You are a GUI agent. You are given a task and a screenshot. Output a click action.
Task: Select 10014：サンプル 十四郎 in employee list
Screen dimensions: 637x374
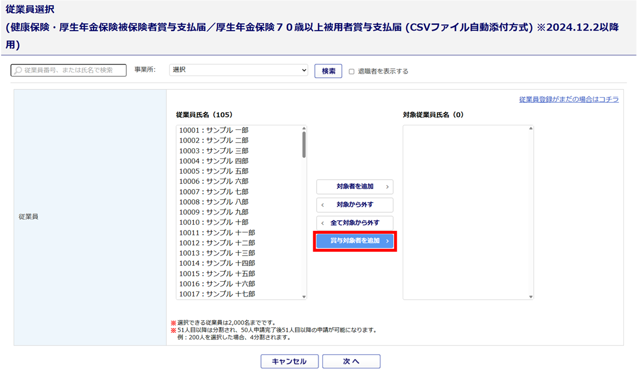(239, 263)
